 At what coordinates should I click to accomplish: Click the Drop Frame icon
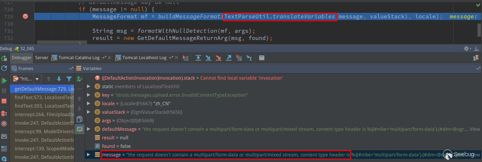click(x=239, y=58)
